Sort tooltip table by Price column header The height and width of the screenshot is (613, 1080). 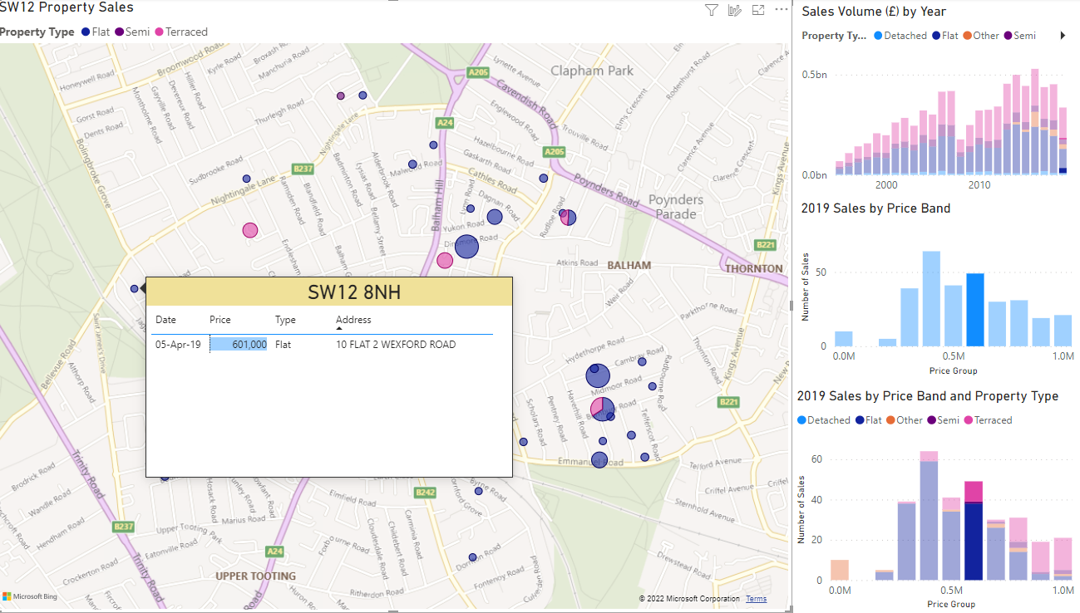220,320
